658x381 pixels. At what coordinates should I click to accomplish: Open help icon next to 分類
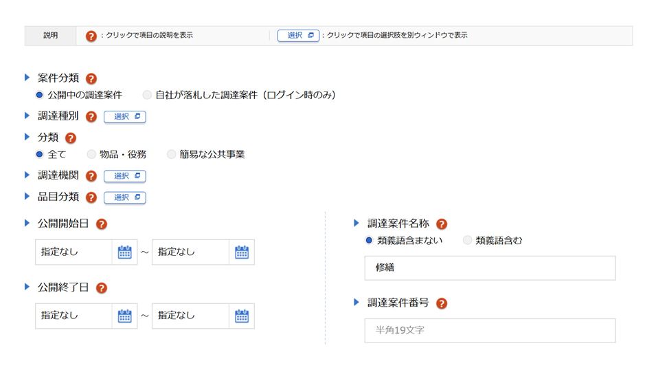click(71, 138)
